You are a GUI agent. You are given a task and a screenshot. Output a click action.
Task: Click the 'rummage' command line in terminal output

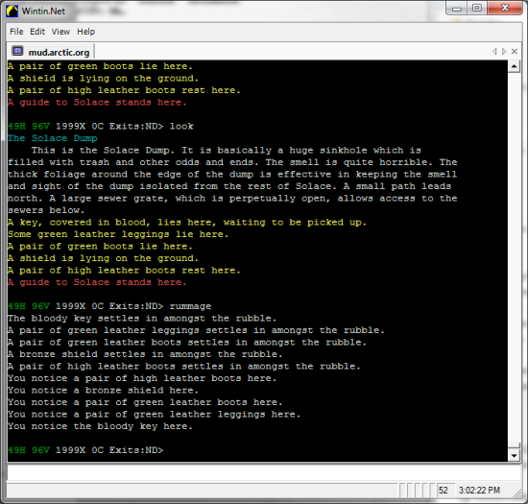(x=109, y=306)
